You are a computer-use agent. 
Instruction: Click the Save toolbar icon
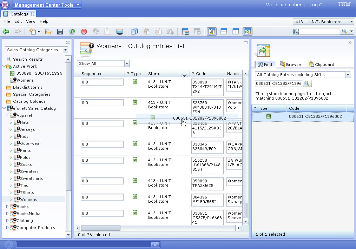pos(60,32)
